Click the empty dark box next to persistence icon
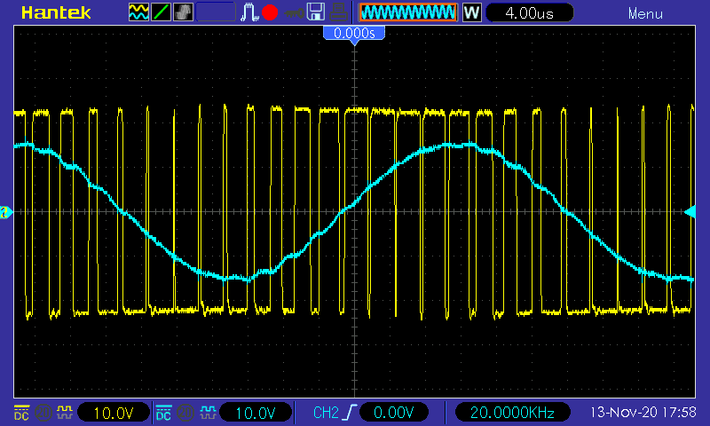 coord(216,12)
